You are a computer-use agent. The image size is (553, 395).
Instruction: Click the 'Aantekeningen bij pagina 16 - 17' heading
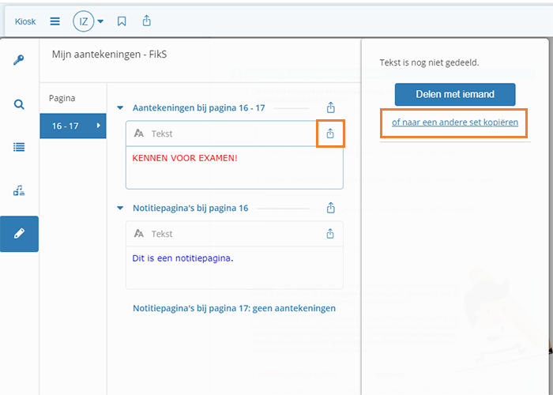199,108
